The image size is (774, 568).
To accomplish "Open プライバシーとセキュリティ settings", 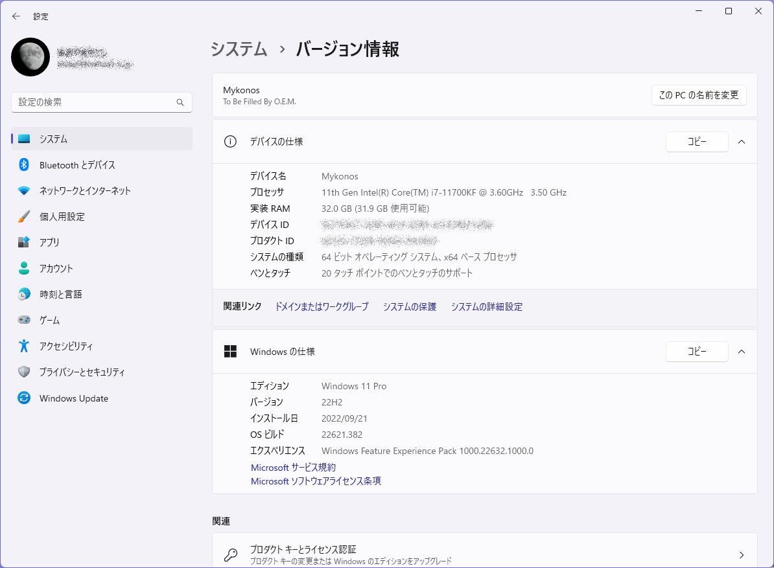I will coord(102,372).
